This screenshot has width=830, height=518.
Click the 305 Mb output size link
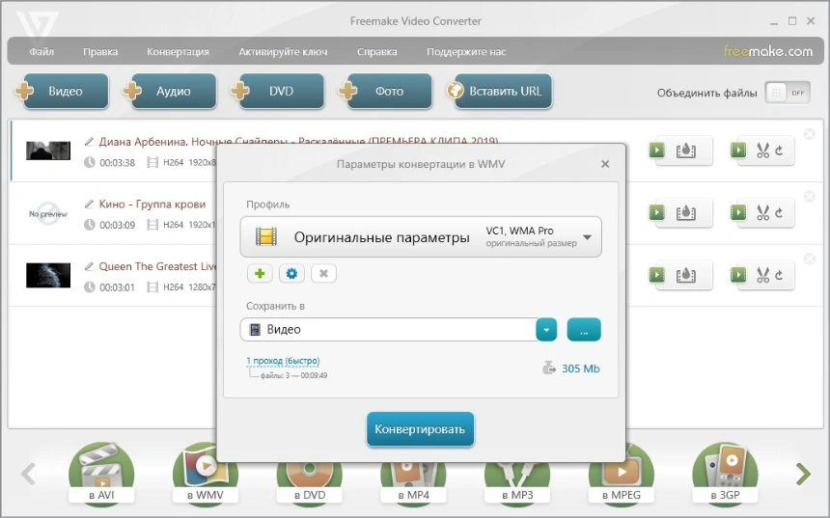[581, 368]
